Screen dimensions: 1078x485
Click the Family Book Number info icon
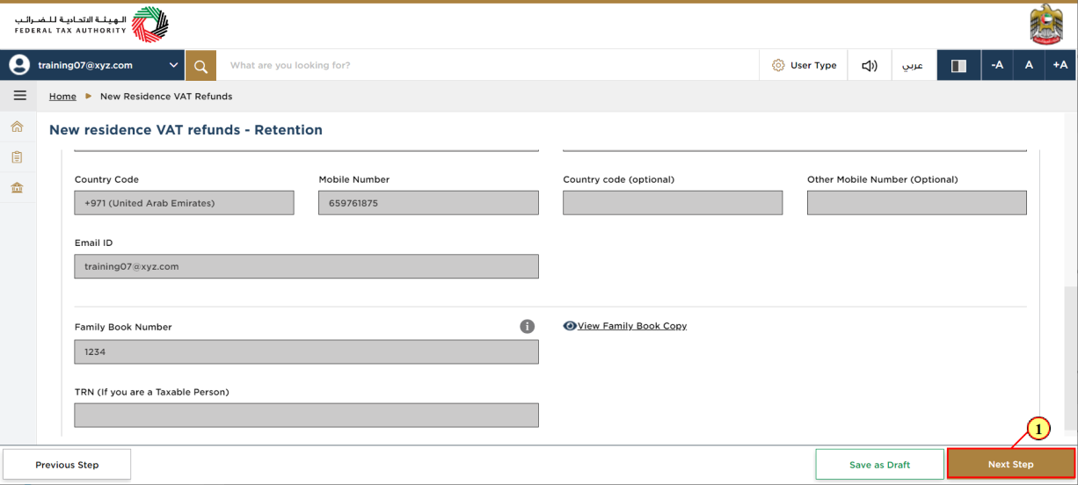[527, 326]
